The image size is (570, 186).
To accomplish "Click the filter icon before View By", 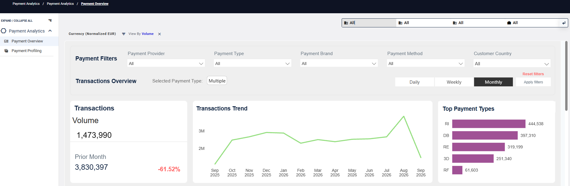I will [124, 34].
